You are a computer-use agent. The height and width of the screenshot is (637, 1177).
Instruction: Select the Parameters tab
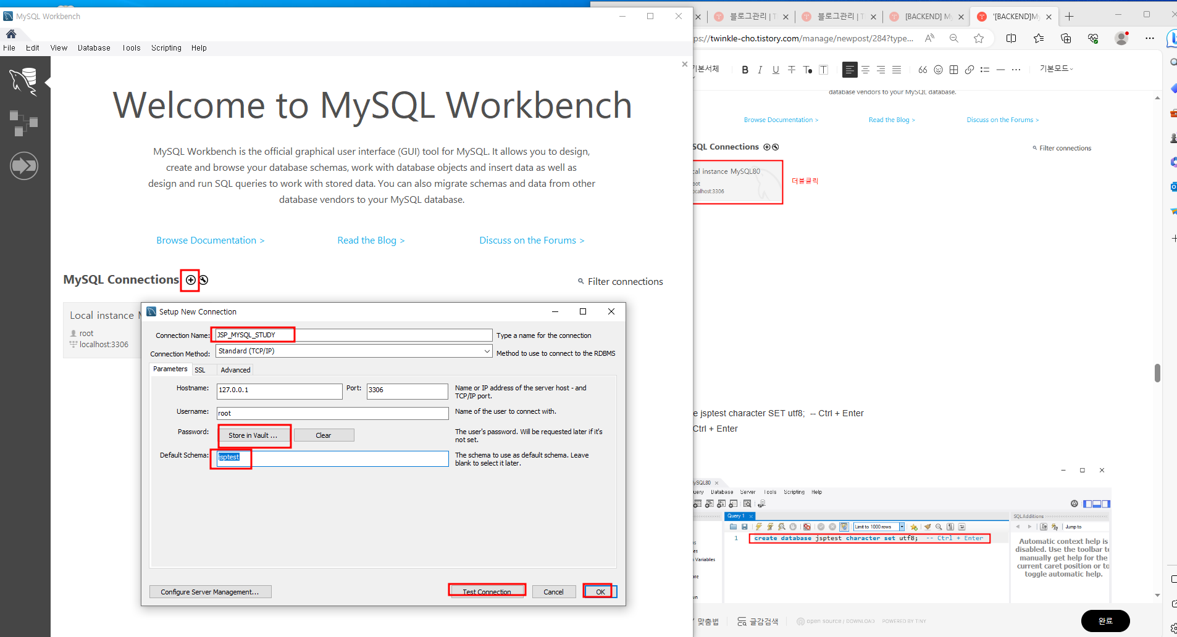pyautogui.click(x=170, y=369)
